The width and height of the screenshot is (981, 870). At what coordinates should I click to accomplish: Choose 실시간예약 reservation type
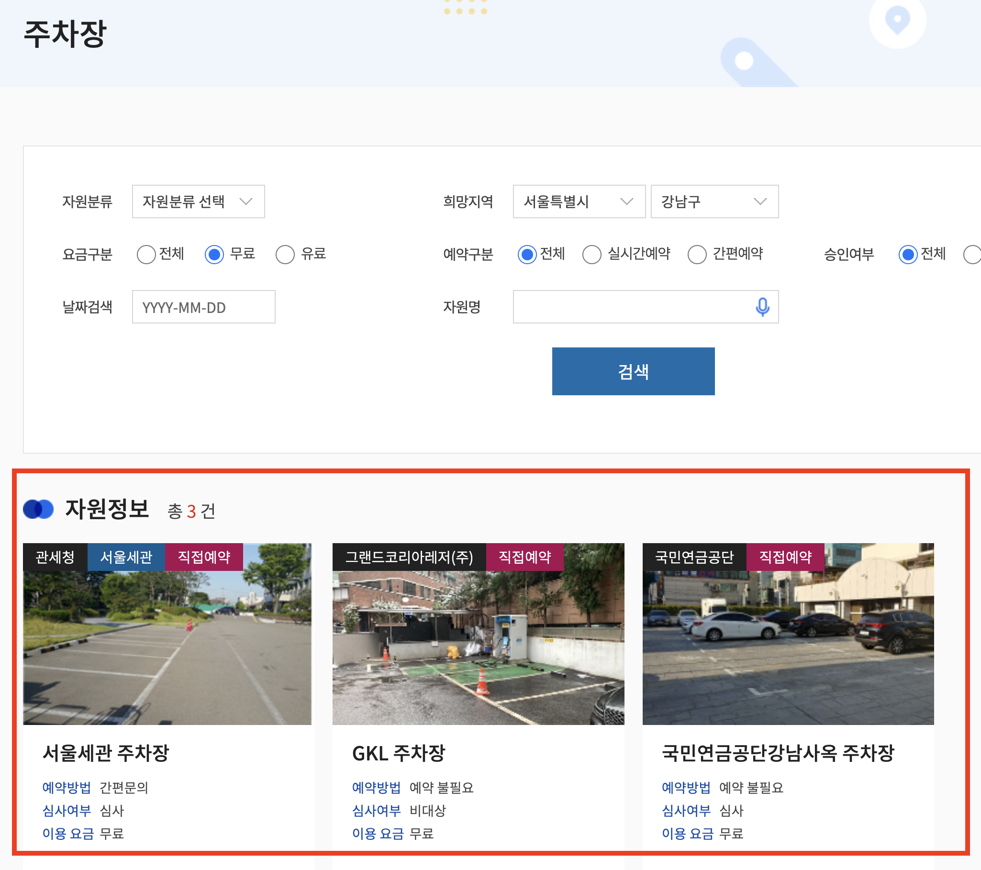(x=591, y=254)
